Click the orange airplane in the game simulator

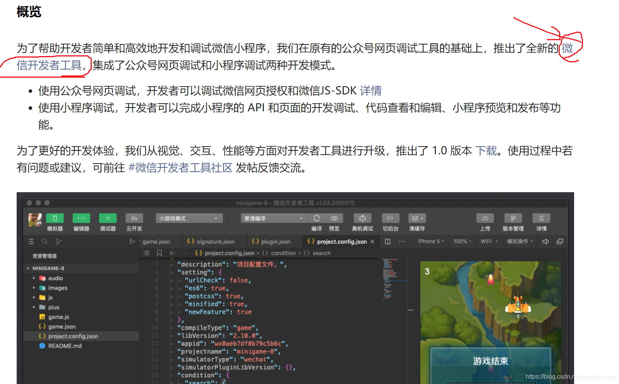click(x=518, y=307)
